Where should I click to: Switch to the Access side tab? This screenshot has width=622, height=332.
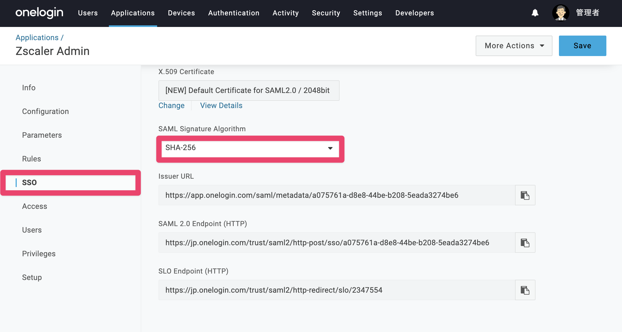pos(34,206)
